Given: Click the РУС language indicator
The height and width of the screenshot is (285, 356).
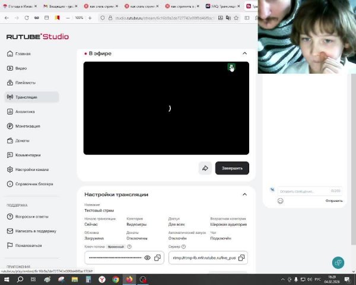Looking at the screenshot, I should click(x=317, y=279).
